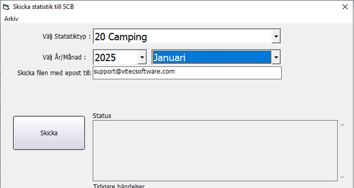Viewport: 354px width, 188px height.
Task: Click the Välj År/Månad label
Action: [x=64, y=57]
